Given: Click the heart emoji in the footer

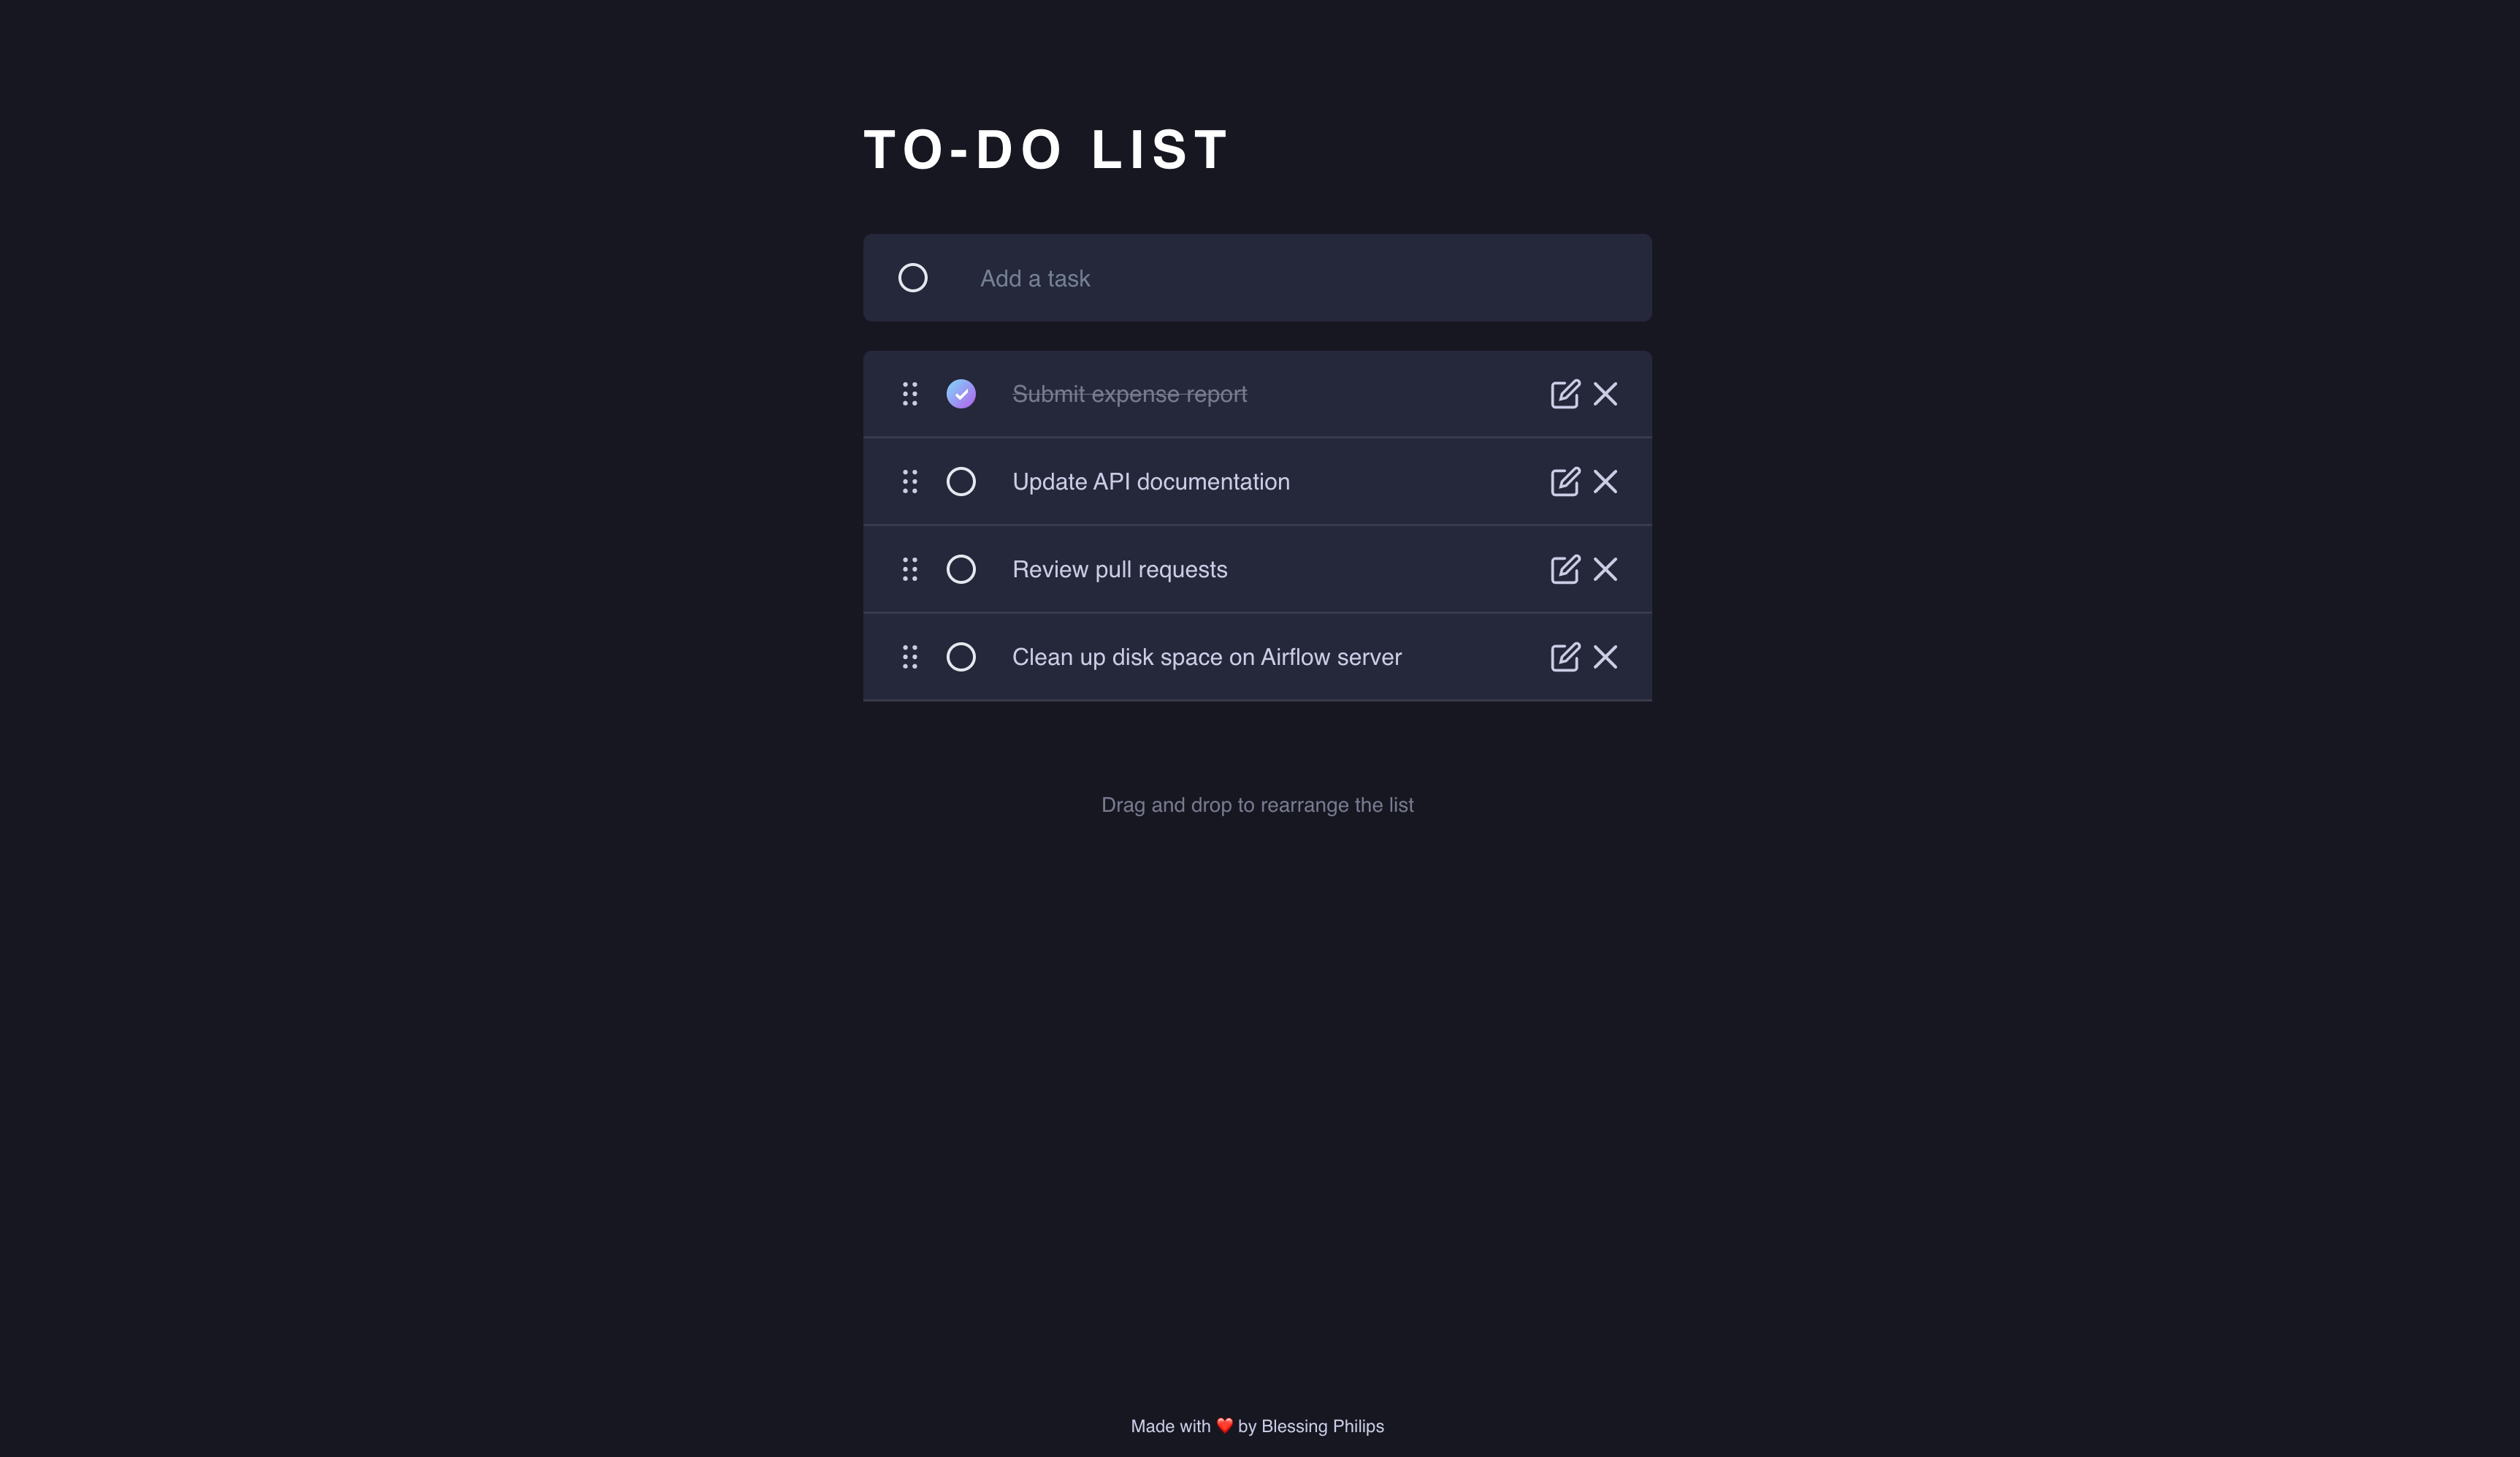Looking at the screenshot, I should point(1224,1426).
